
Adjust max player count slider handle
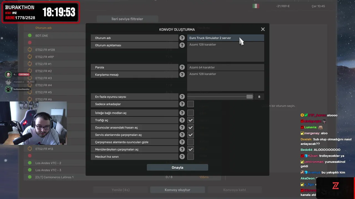pyautogui.click(x=250, y=97)
